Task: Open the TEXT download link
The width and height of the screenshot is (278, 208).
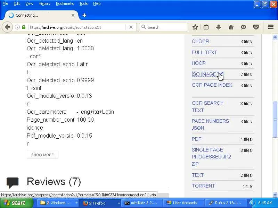Action: coord(198,175)
